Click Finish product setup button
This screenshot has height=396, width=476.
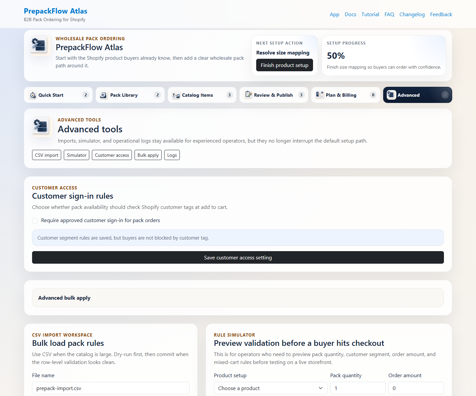pos(285,65)
